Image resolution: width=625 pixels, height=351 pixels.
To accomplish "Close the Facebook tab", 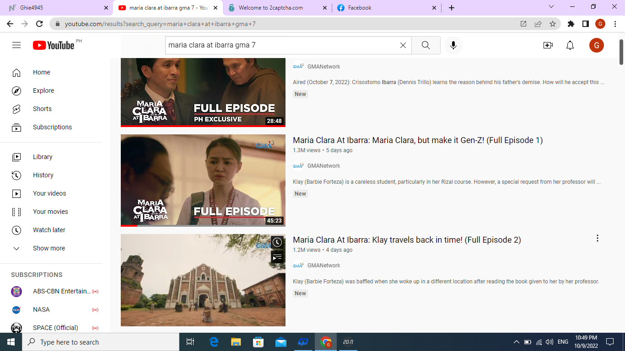I will pos(434,8).
